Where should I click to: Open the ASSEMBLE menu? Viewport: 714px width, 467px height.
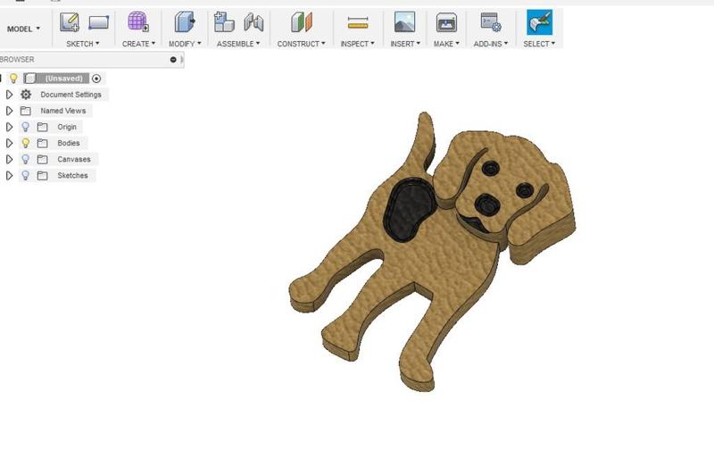click(238, 44)
